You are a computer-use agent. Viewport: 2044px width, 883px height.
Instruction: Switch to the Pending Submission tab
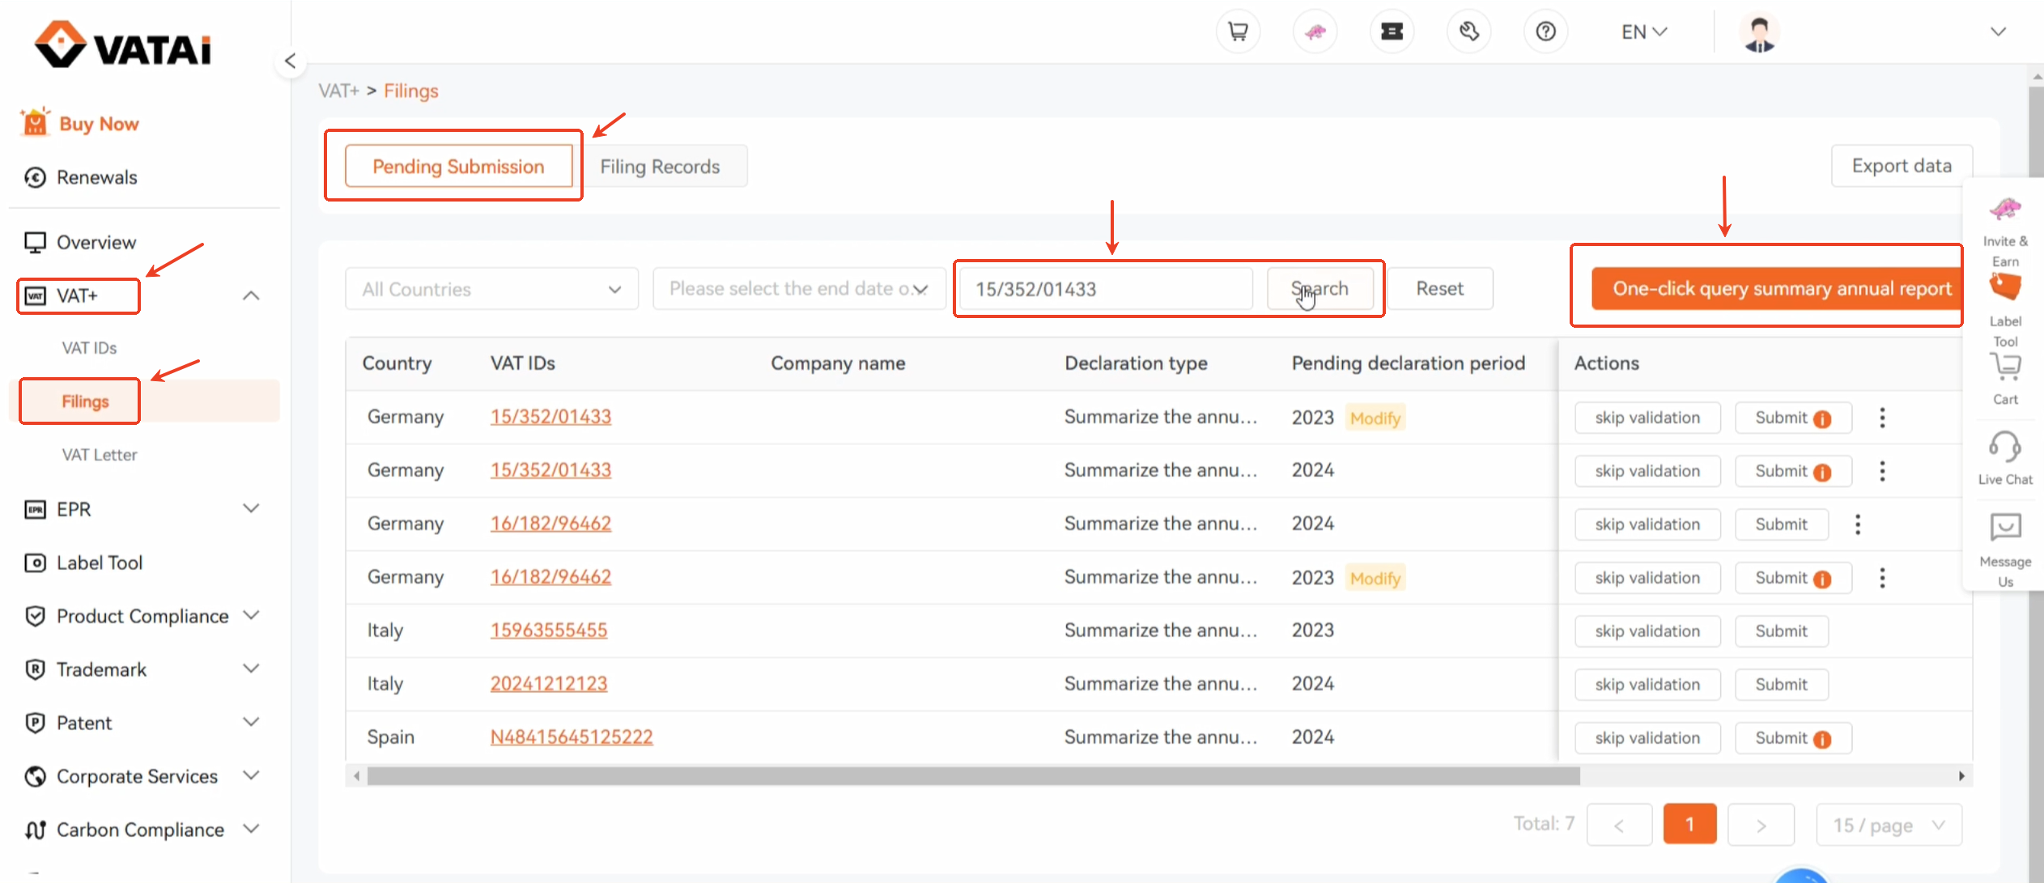pyautogui.click(x=458, y=166)
